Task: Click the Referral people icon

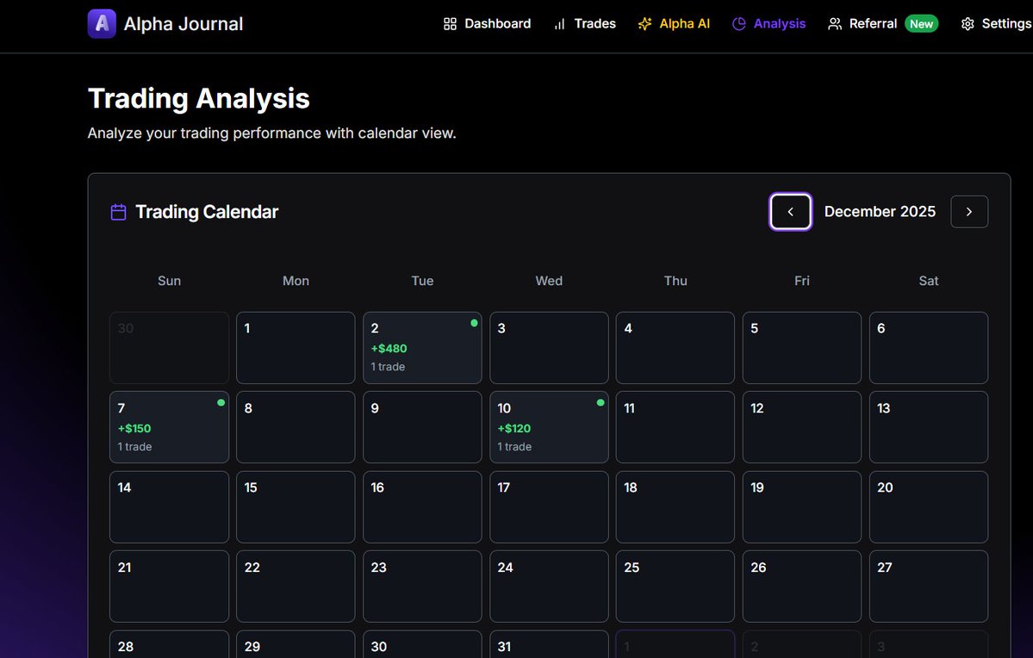Action: click(835, 24)
